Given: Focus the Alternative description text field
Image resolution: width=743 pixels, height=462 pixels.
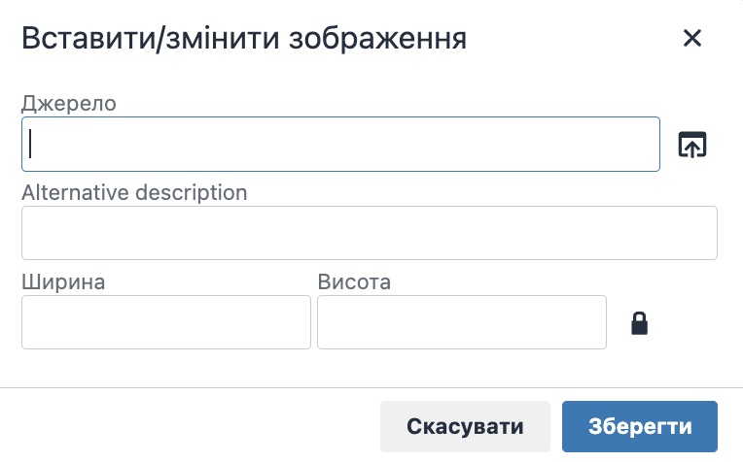Looking at the screenshot, I should click(x=369, y=233).
